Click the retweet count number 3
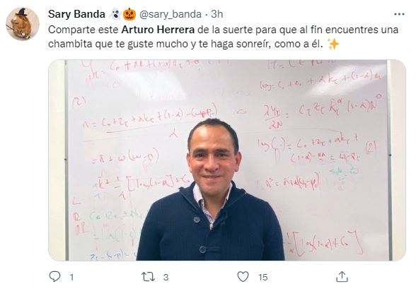This screenshot has height=291, width=416. coord(166,278)
